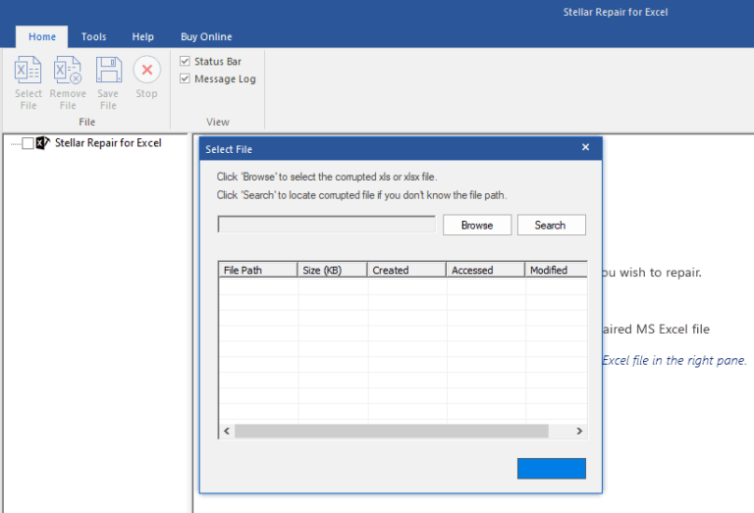The height and width of the screenshot is (513, 754).
Task: Sort by Accessed column header
Action: tap(486, 270)
